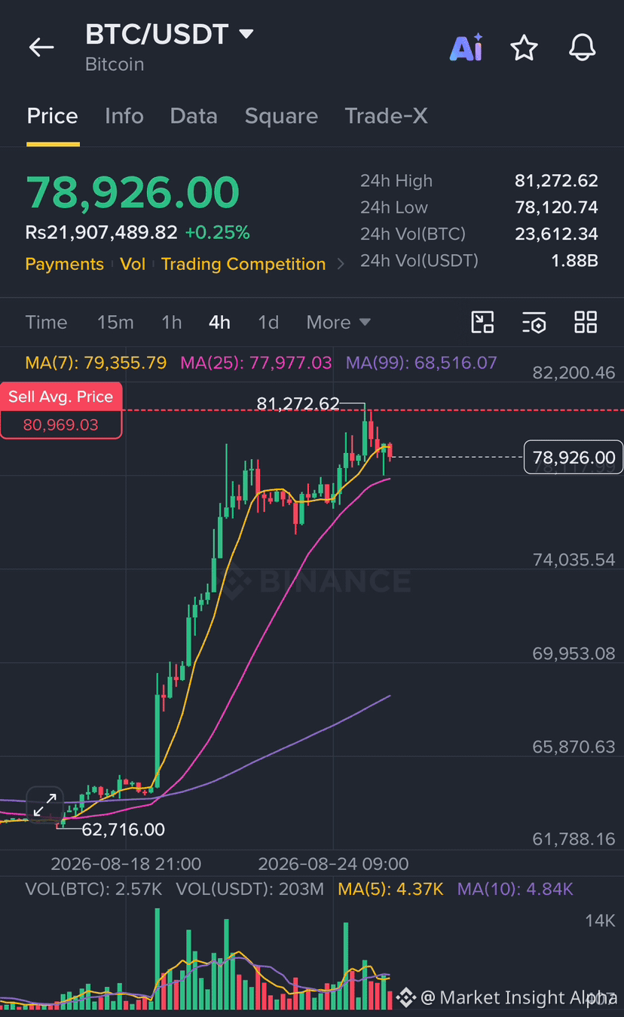The image size is (624, 1017).
Task: Switch to the Square tab
Action: click(281, 116)
